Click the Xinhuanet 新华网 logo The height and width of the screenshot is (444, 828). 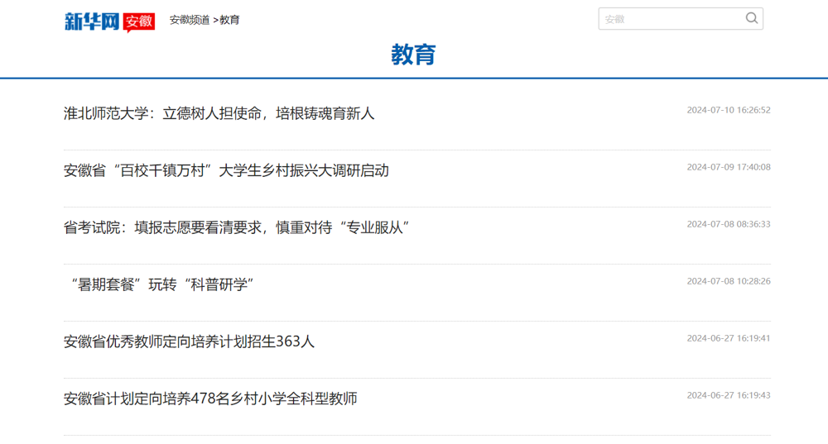click(x=92, y=21)
